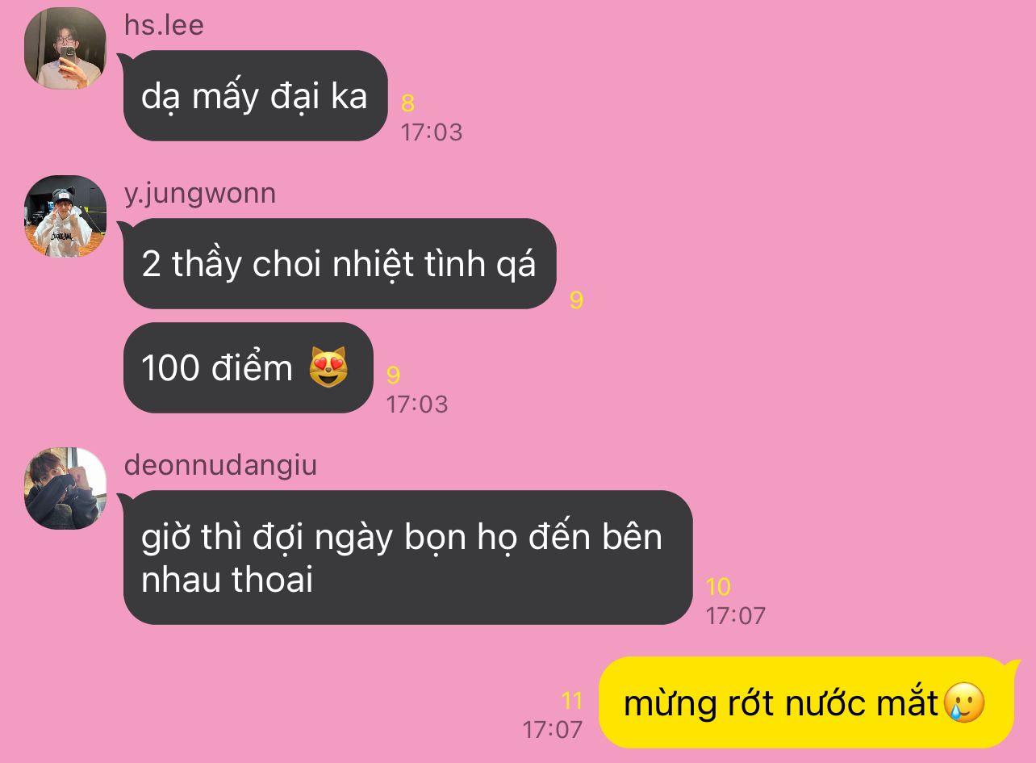
Task: Click the read count 8 beside hs.lee's message
Action: (x=407, y=103)
